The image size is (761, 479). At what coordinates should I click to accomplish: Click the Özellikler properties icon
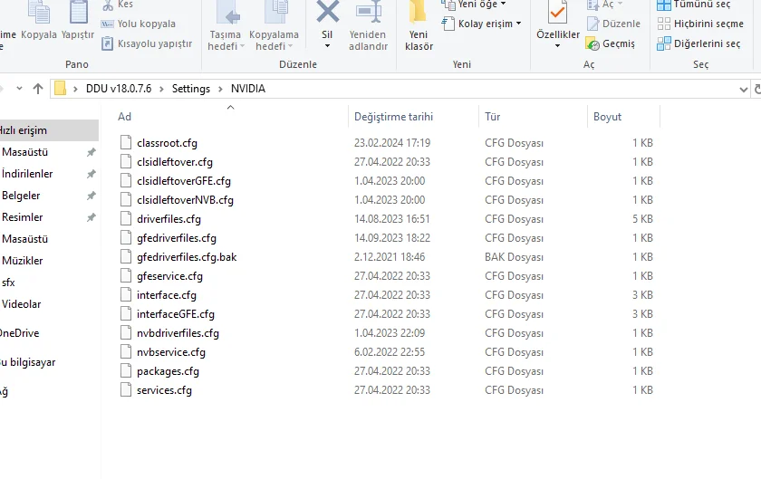point(558,12)
